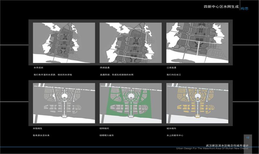Select the 城水相向 caption label
Screen dimensions: 259x154
tap(171, 129)
